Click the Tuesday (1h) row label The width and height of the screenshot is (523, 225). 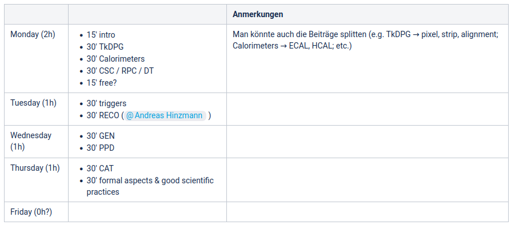[33, 103]
